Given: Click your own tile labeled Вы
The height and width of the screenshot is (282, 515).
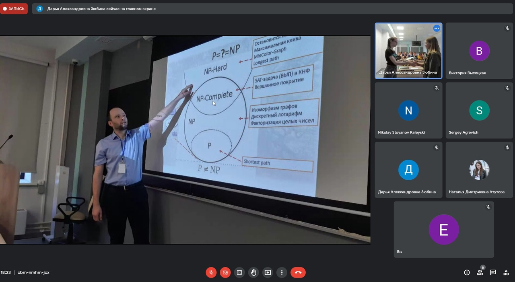Looking at the screenshot, I should tap(443, 229).
